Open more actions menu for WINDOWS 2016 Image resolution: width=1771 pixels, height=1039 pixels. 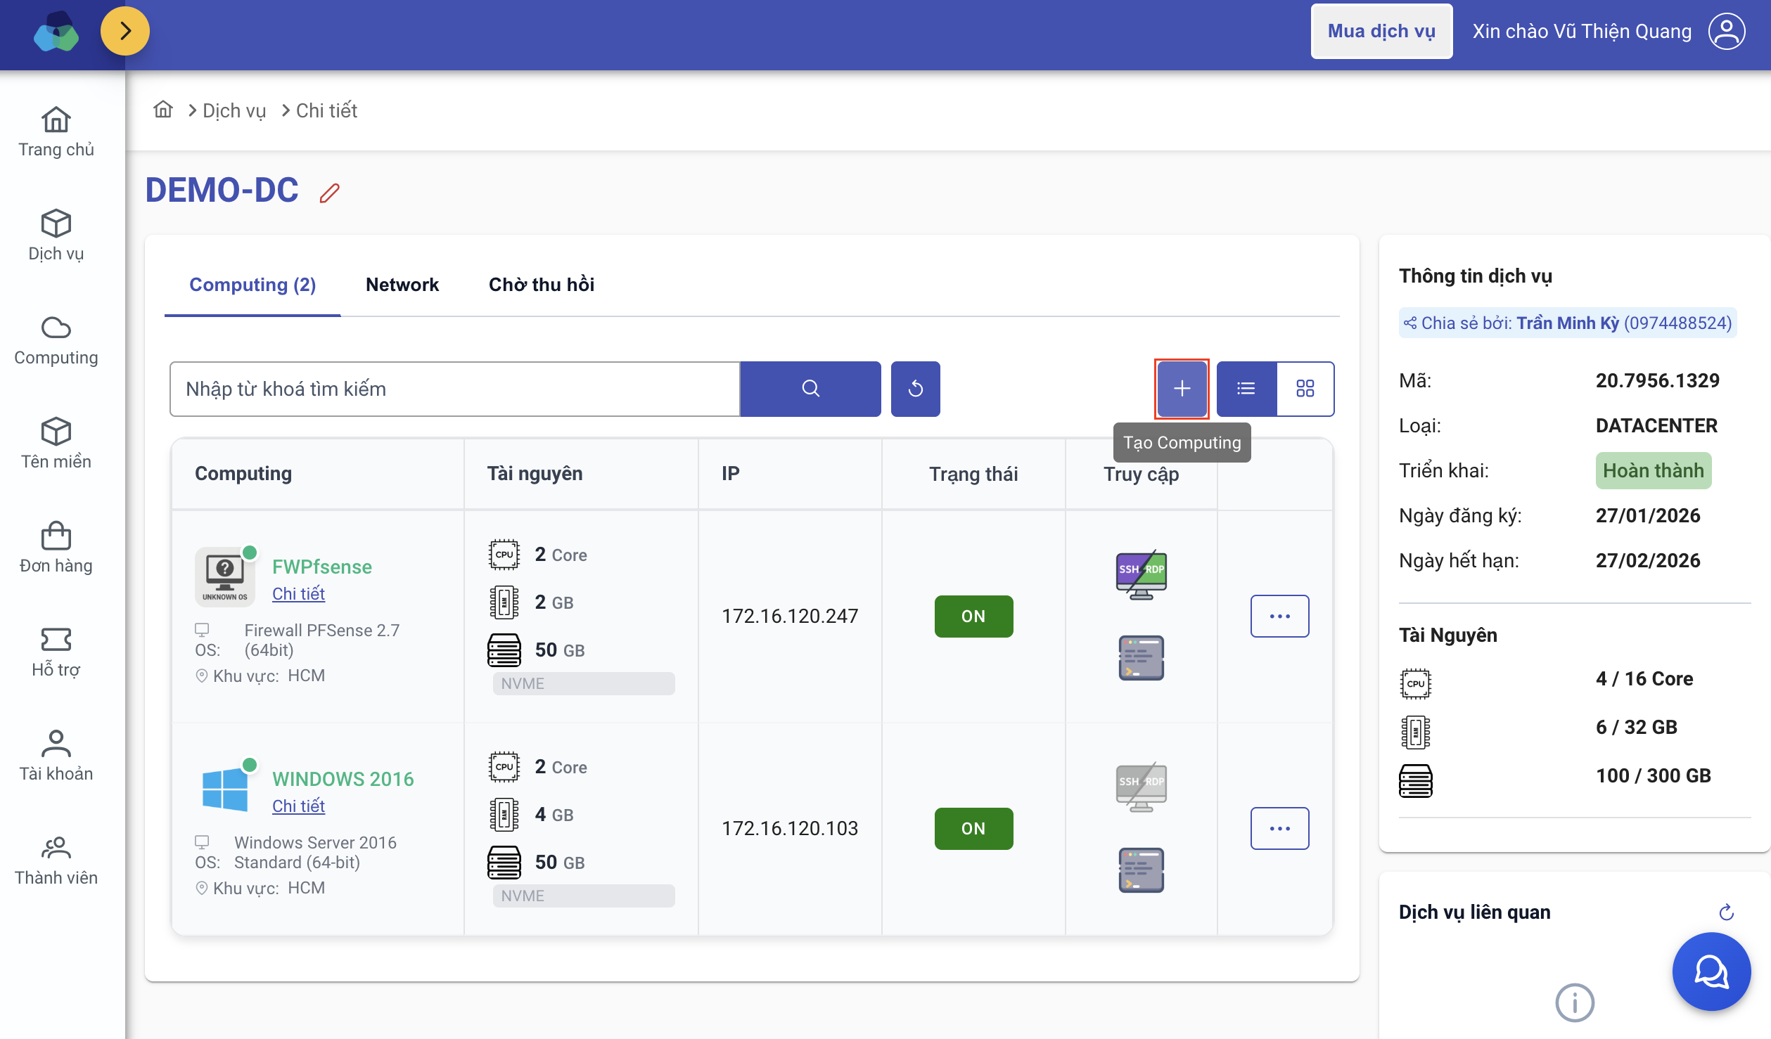point(1279,829)
